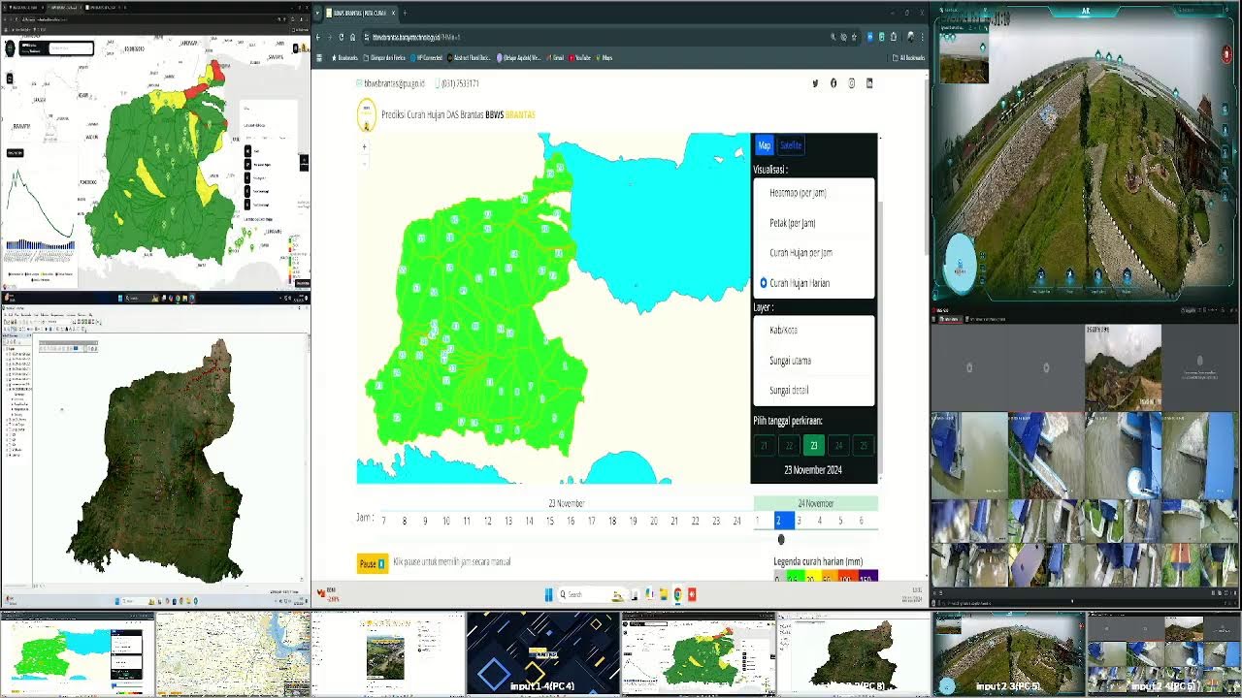This screenshot has width=1242, height=698.
Task: Open the Maps bookmark
Action: 604,58
